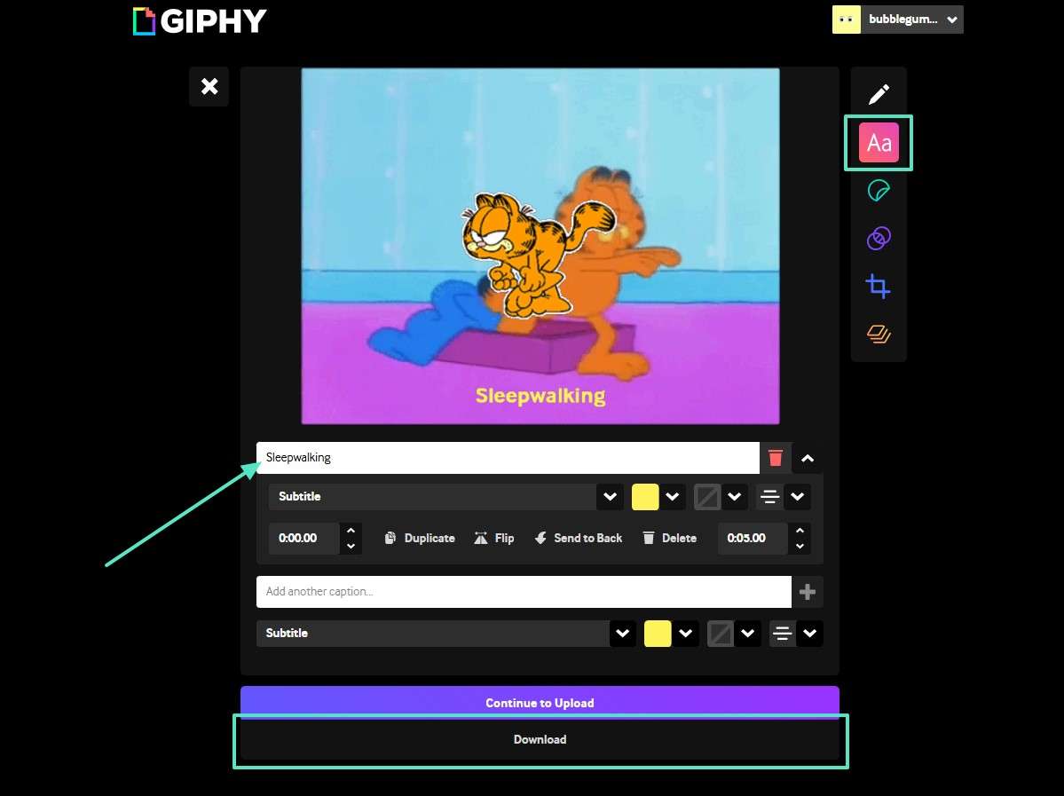Open the filters overlapping-circles tool
1064x796 pixels.
point(879,238)
